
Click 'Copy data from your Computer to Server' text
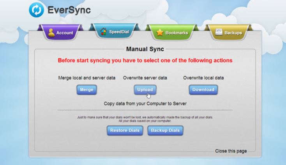point(145,104)
